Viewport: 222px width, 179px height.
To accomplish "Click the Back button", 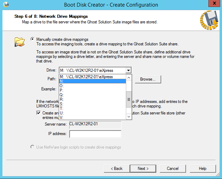I will pos(117,169).
